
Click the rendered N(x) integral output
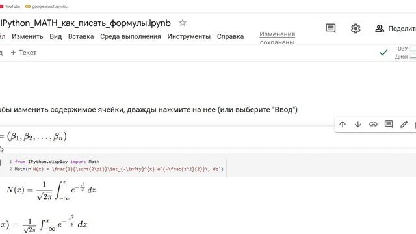(51, 190)
